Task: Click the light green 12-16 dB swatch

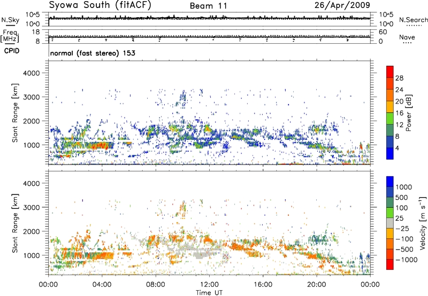Action: 390,118
